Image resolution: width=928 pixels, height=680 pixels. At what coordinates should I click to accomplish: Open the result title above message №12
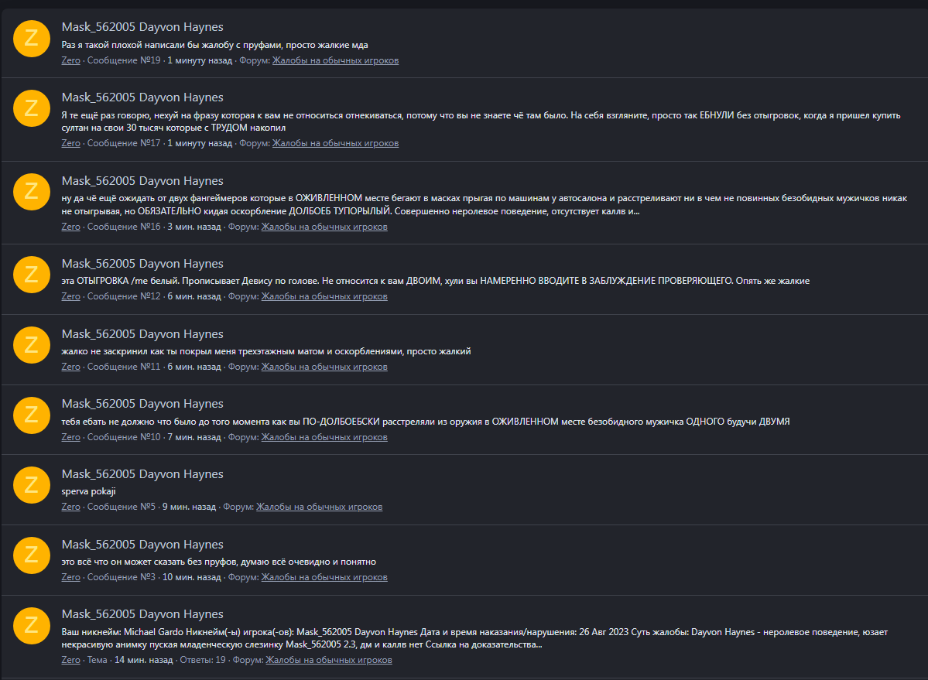point(142,264)
